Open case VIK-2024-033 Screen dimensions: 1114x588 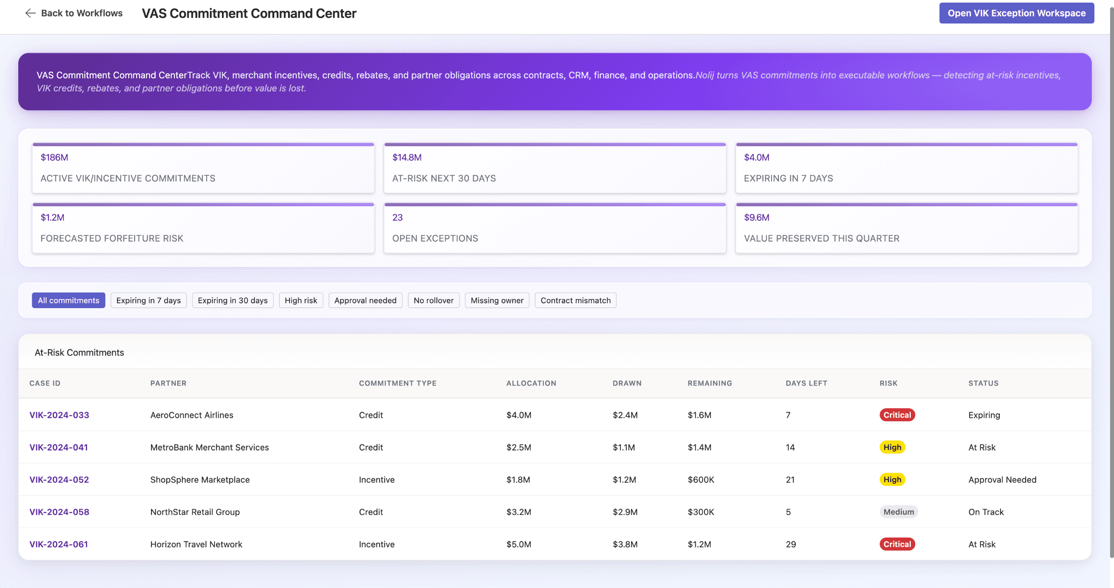coord(59,415)
